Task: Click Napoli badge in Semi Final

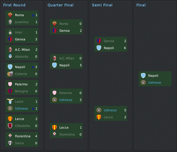Action: [x=99, y=48]
